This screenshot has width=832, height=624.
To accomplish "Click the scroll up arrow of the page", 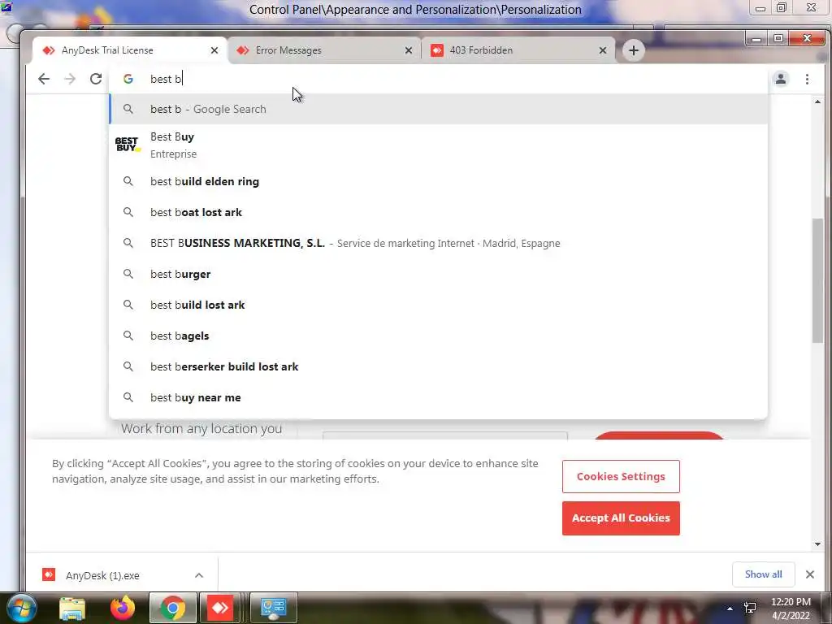I will coord(817,102).
